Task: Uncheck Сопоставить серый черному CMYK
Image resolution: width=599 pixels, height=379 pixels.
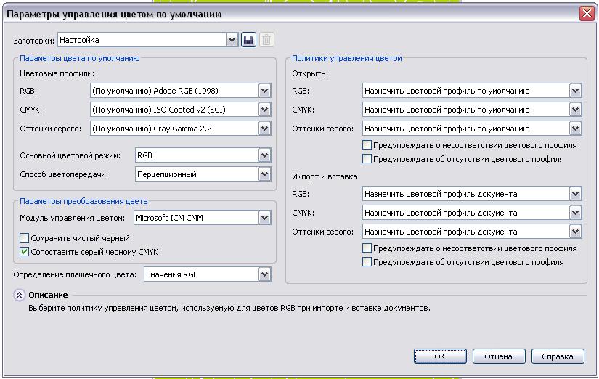Action: [x=24, y=252]
